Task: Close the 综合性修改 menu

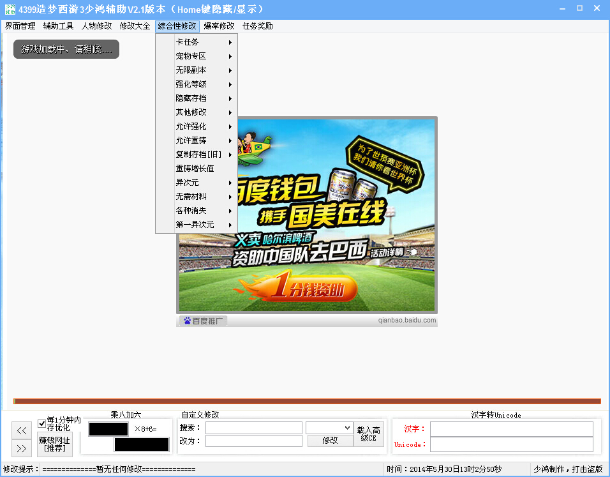Action: pyautogui.click(x=177, y=26)
